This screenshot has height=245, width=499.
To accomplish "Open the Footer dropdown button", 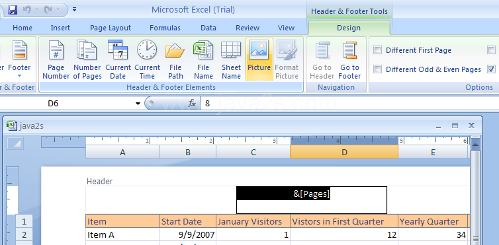I will tap(19, 59).
